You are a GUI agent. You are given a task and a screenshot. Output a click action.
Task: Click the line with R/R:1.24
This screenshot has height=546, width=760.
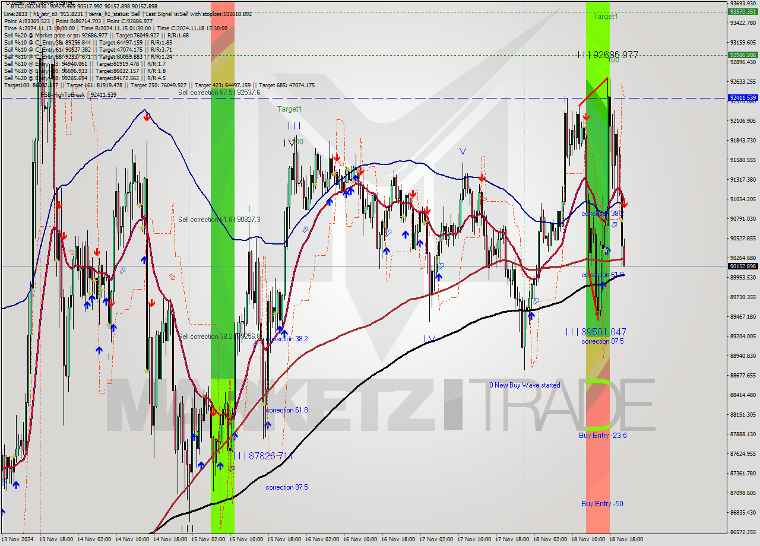click(88, 56)
